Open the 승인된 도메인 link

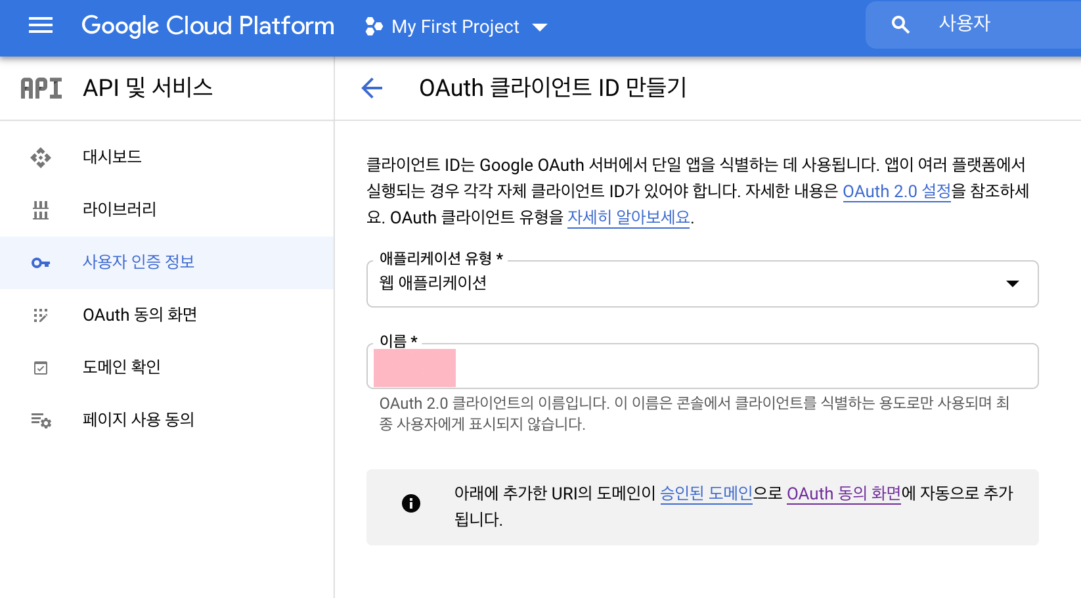tap(706, 494)
